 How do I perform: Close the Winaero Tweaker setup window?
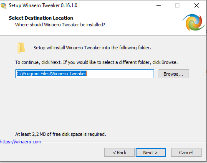tap(197, 5)
